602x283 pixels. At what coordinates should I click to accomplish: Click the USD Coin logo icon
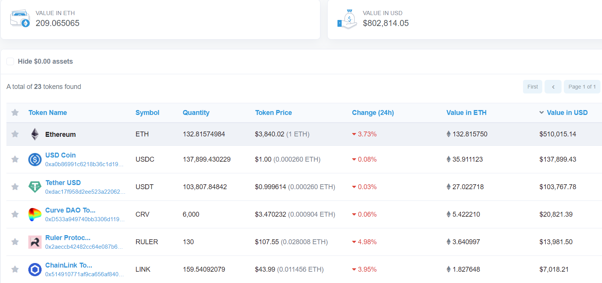tap(35, 160)
